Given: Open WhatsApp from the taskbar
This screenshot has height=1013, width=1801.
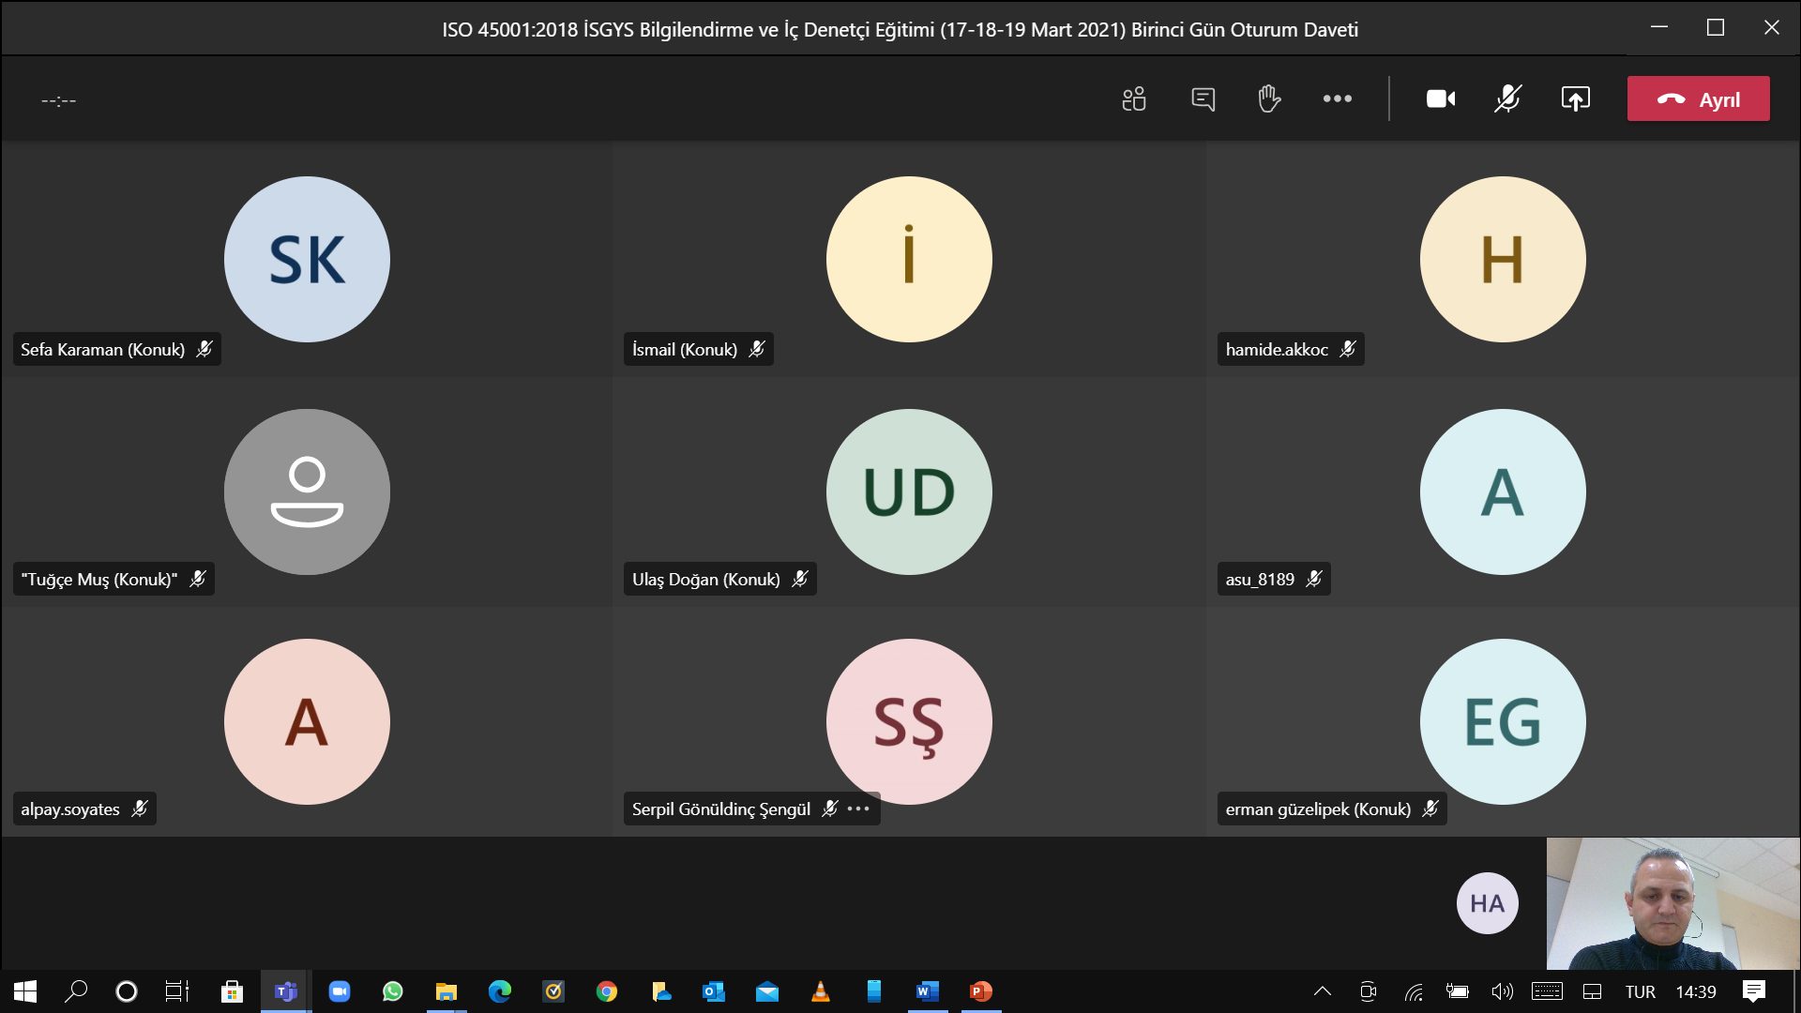Looking at the screenshot, I should click(392, 991).
